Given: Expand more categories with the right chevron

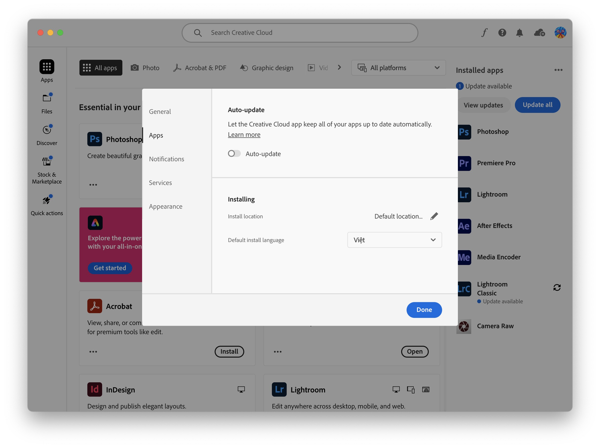Looking at the screenshot, I should pos(339,68).
